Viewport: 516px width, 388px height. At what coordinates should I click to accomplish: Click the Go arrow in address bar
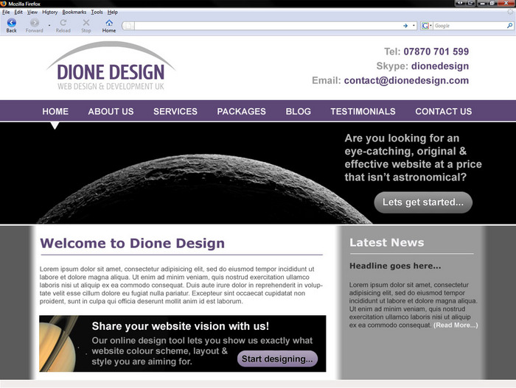pos(405,26)
